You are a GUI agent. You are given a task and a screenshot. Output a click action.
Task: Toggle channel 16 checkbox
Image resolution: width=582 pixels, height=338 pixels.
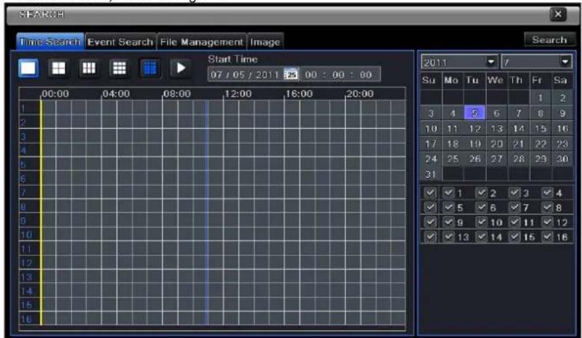click(x=547, y=236)
